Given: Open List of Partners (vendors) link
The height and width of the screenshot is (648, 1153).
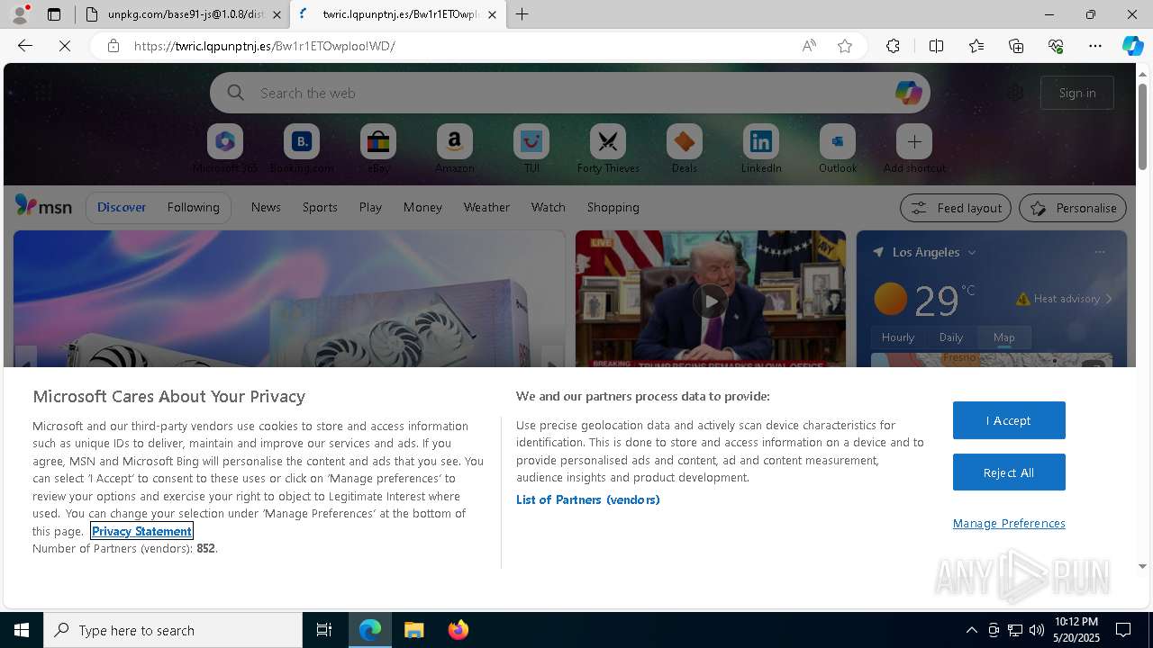Looking at the screenshot, I should (x=587, y=499).
